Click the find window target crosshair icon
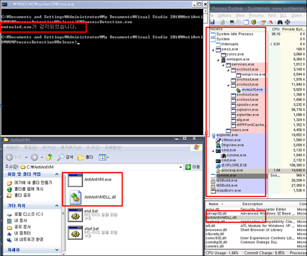The height and width of the screenshot is (256, 307). (288, 22)
